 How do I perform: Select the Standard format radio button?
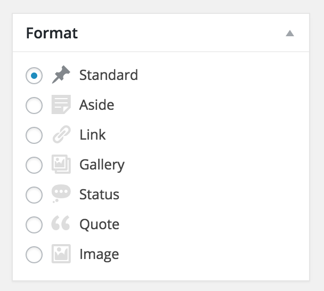(x=34, y=76)
